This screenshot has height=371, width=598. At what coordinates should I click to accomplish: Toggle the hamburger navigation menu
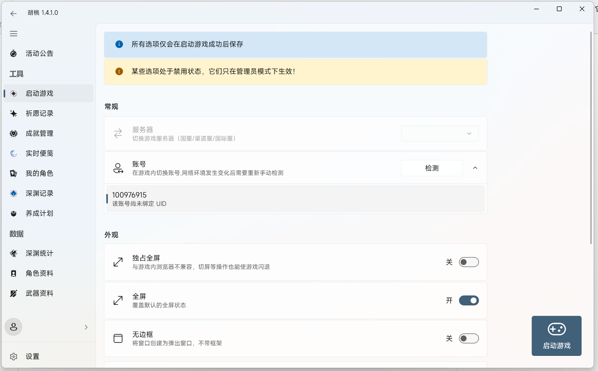tap(13, 34)
